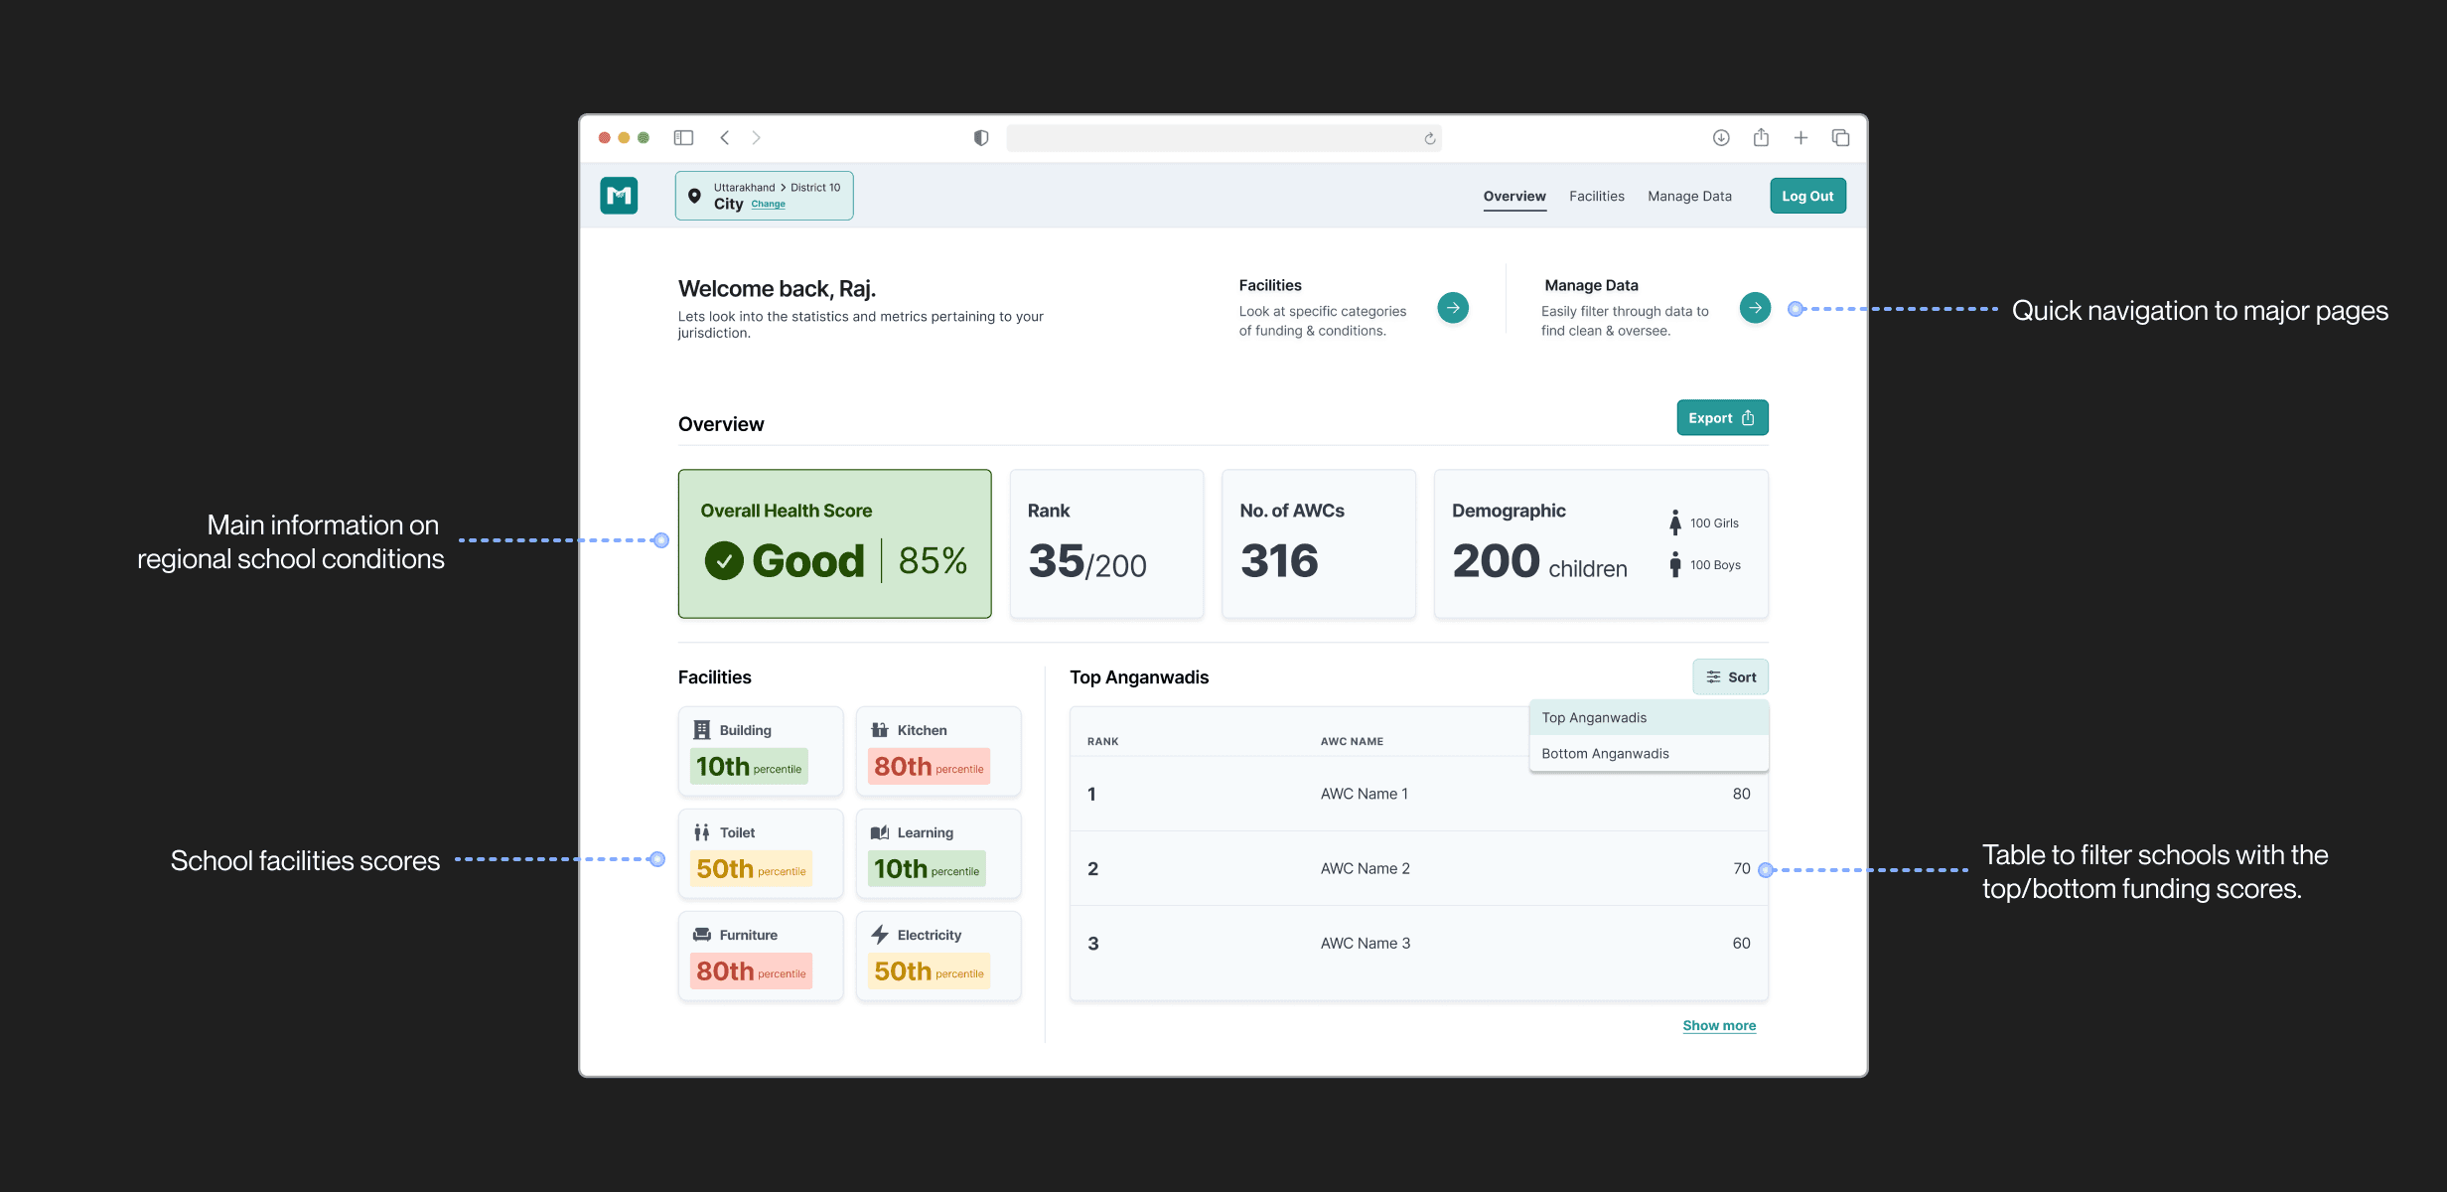
Task: Go back with browser back arrow
Action: pos(725,138)
